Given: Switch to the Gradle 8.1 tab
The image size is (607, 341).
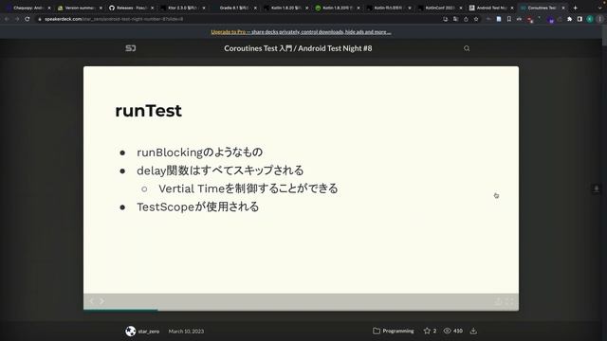Looking at the screenshot, I should [x=233, y=8].
